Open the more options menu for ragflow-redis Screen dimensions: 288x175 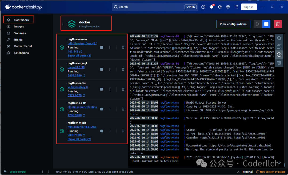(x=110, y=89)
